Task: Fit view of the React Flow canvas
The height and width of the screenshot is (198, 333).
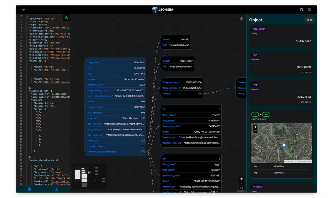Action: pos(241,187)
